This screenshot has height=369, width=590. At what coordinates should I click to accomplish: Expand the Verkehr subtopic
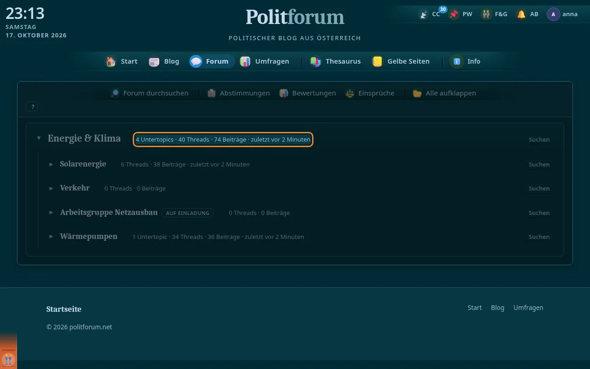[51, 188]
